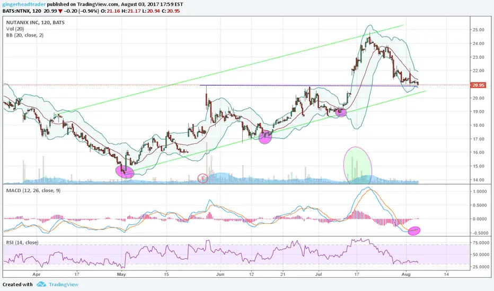Click the 1.0000 MACD axis label
This screenshot has height=291, width=494.
pyautogui.click(x=480, y=192)
